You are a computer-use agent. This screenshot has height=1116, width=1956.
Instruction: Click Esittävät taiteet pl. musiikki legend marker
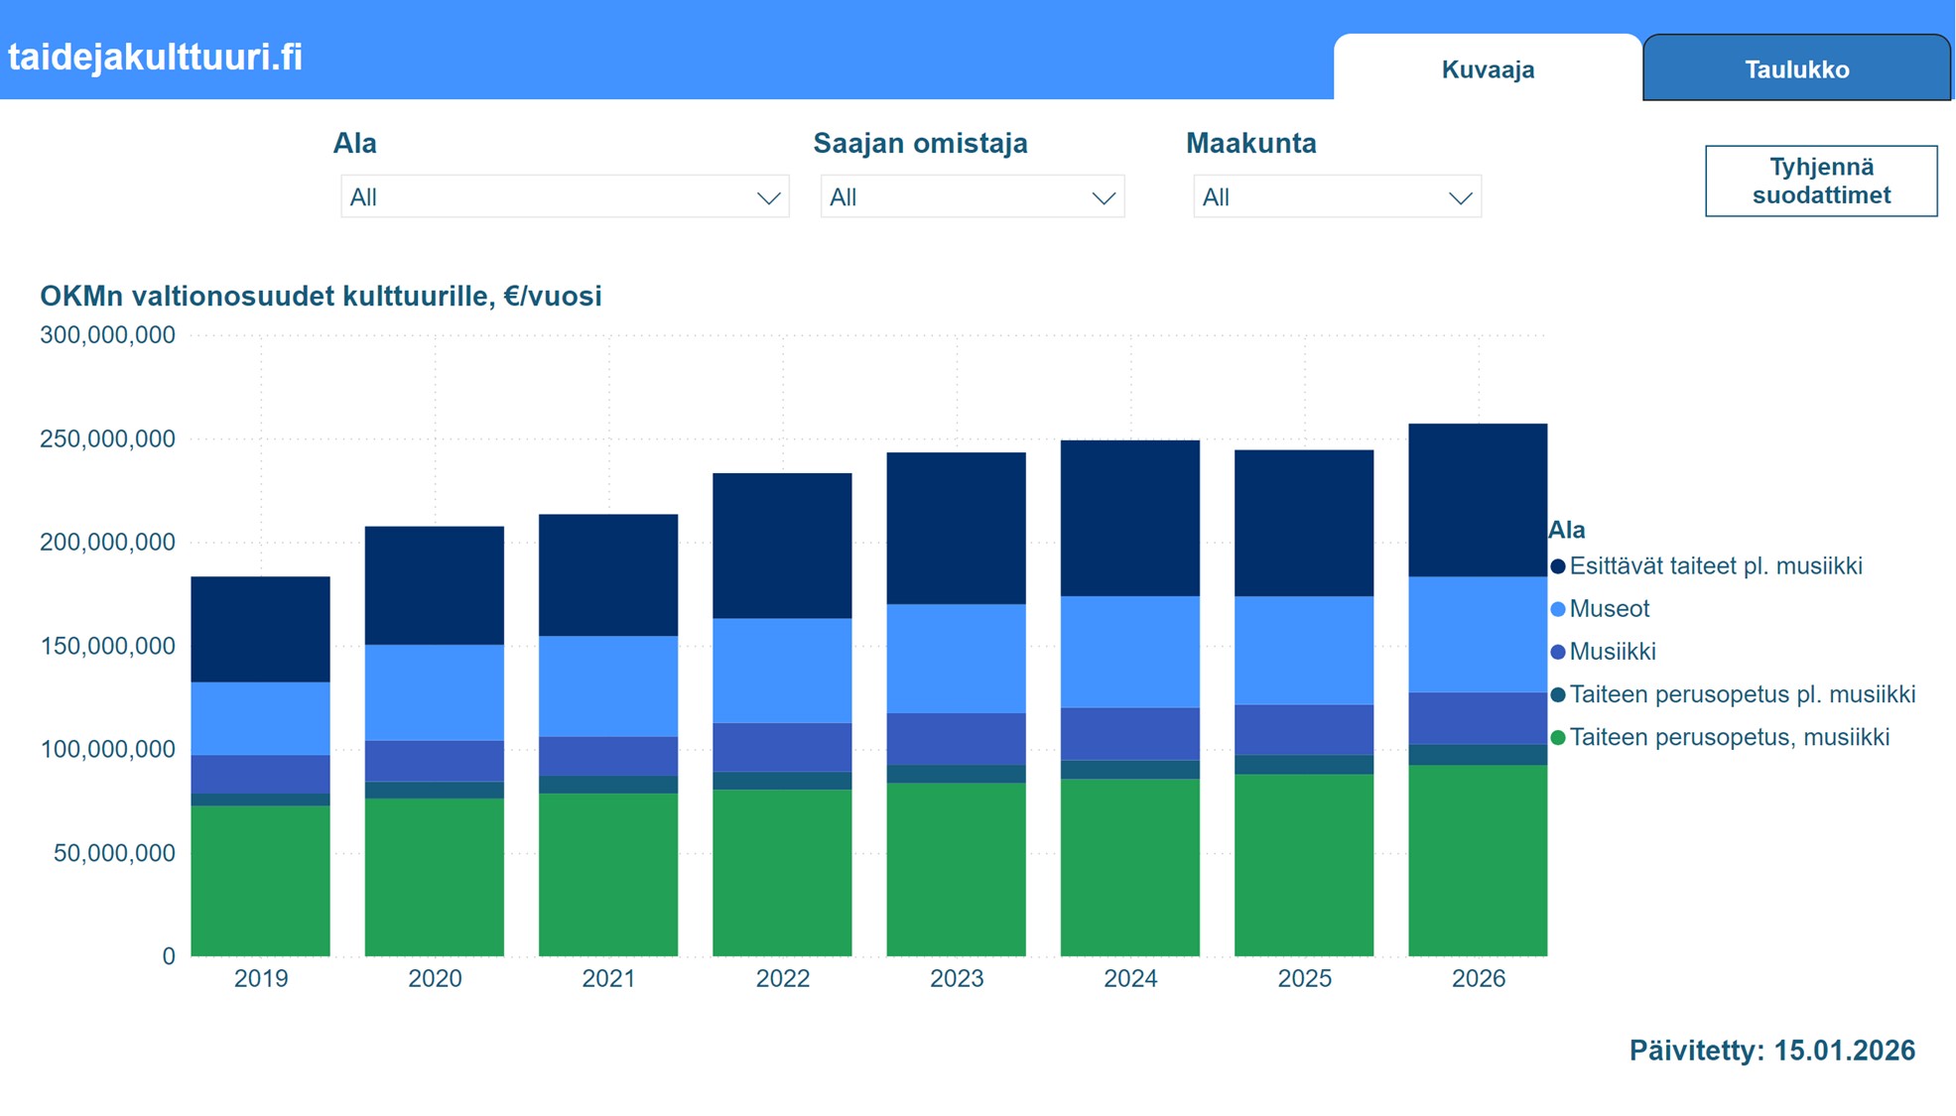pos(1558,566)
